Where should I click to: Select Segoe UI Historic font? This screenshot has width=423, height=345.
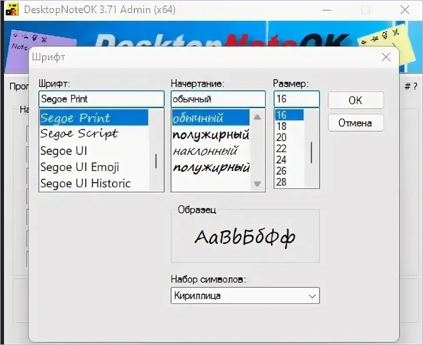pyautogui.click(x=94, y=183)
